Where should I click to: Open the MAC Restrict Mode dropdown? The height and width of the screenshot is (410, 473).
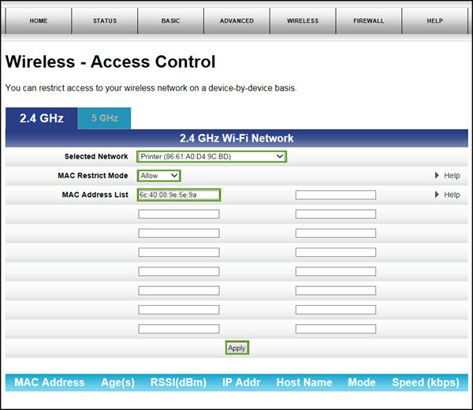(x=159, y=176)
